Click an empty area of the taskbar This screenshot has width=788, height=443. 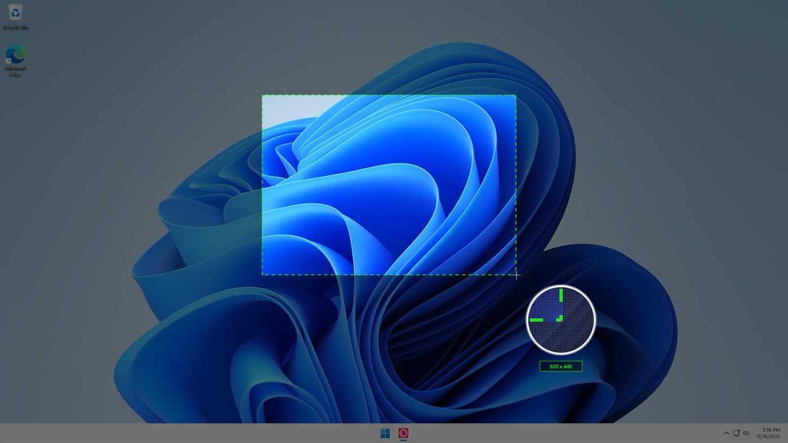point(225,433)
